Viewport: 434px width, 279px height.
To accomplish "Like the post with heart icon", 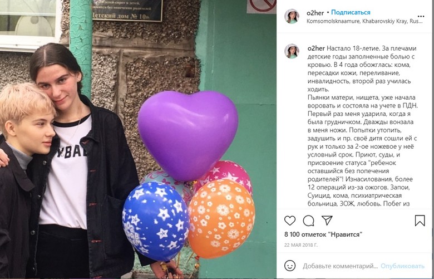I will pos(290,221).
